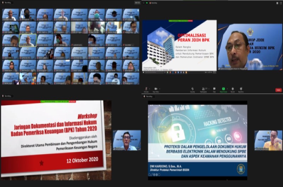Click red stop button above the Workshop slide
Viewport: 283px width, 187px height.
pyautogui.click(x=72, y=102)
